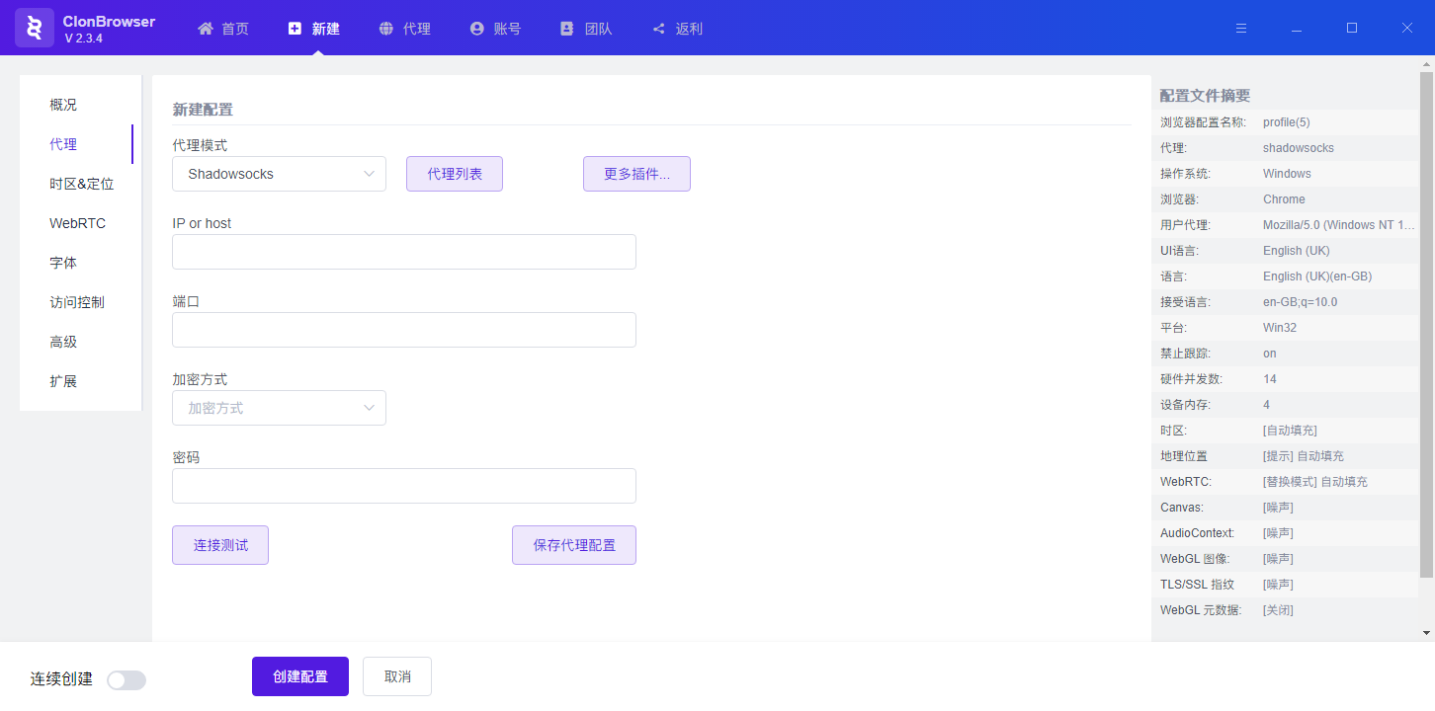Open the 账号 account icon
The width and height of the screenshot is (1435, 711).
(x=475, y=28)
